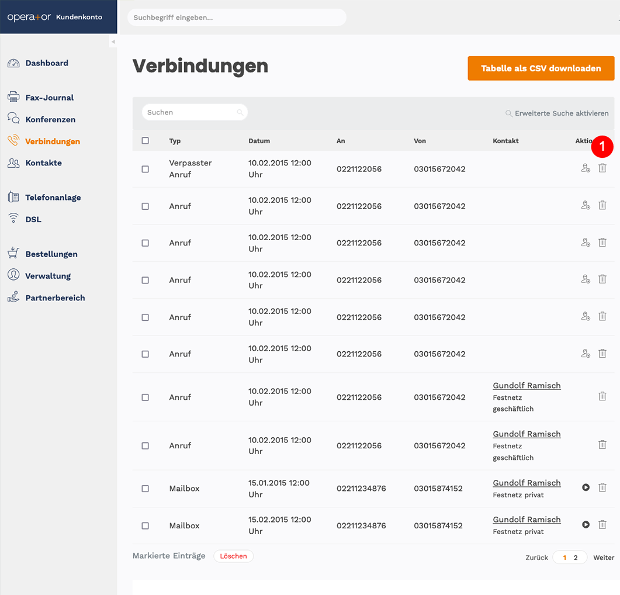The image size is (620, 595).
Task: Check the second Festnetz geschäftlich row checkbox
Action: 145,446
